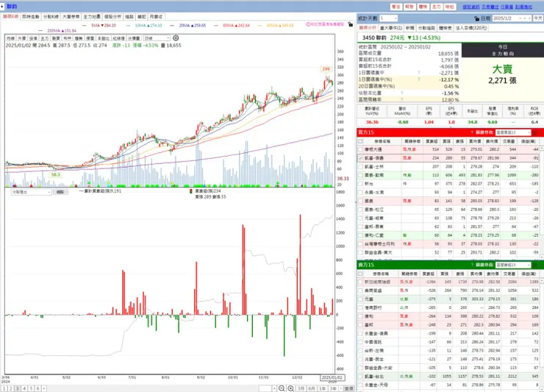Toggle 本益比 on chart toolbar
544x392 pixels.
coord(104,38)
